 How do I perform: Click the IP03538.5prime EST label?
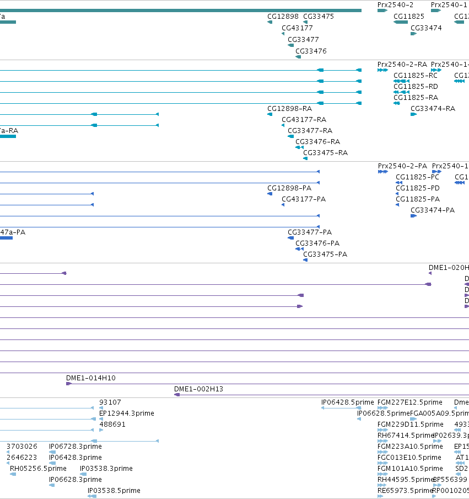114,491
